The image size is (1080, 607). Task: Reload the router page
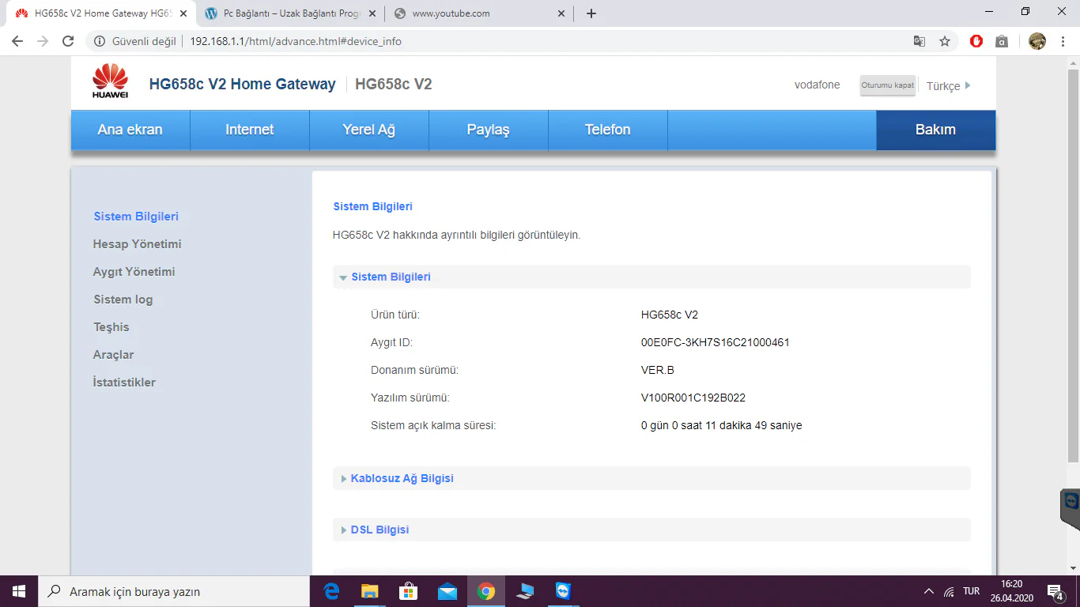68,41
